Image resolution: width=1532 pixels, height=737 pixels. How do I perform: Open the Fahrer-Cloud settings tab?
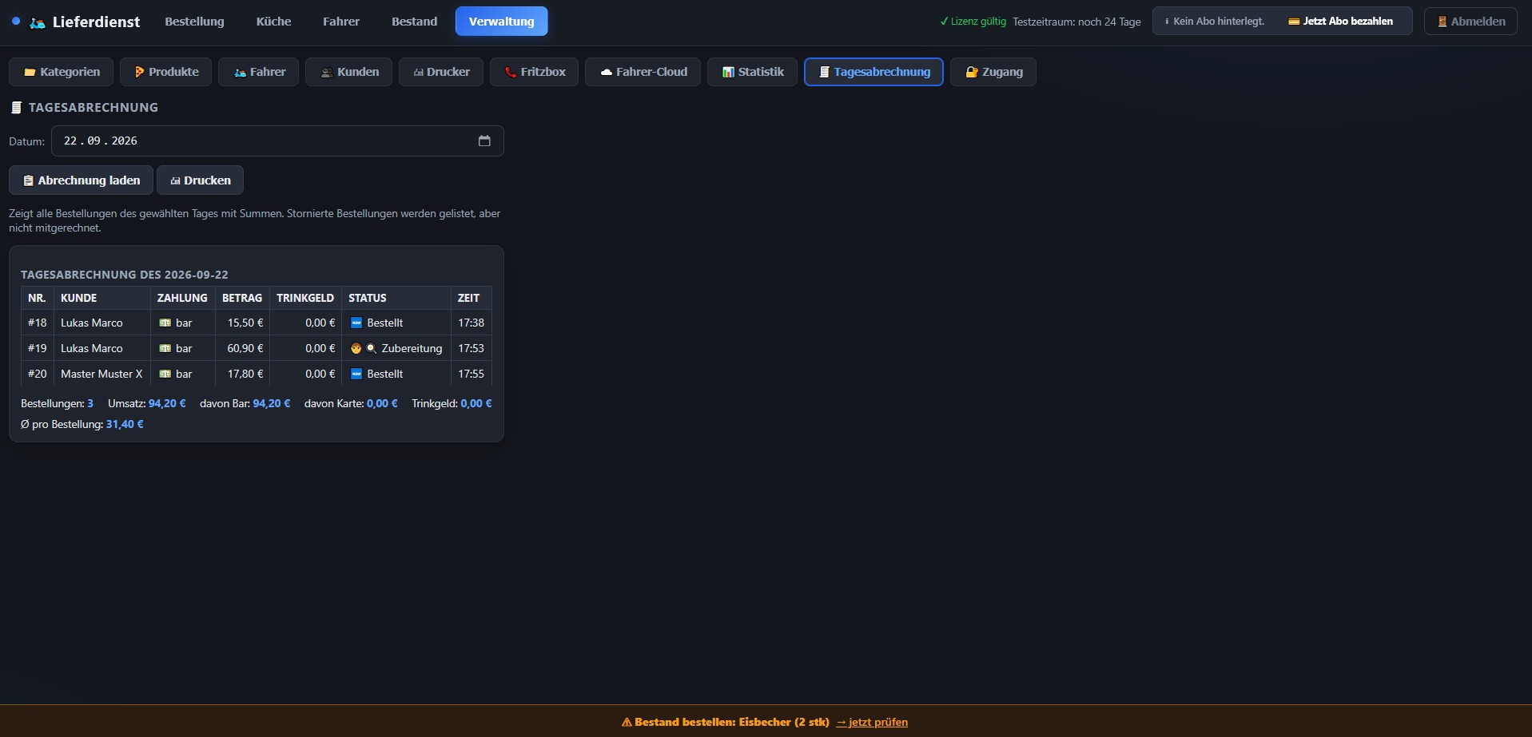[x=643, y=72]
